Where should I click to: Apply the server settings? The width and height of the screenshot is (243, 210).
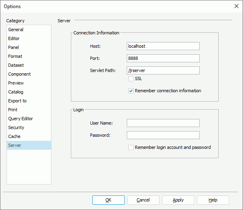[178, 200]
